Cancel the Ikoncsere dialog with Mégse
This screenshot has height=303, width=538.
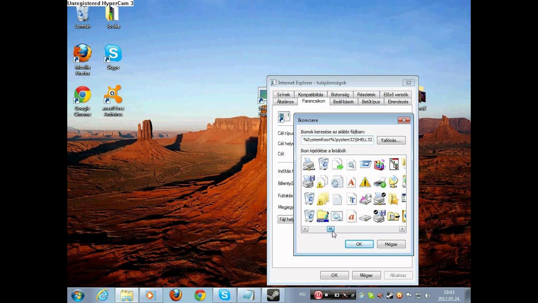(391, 244)
